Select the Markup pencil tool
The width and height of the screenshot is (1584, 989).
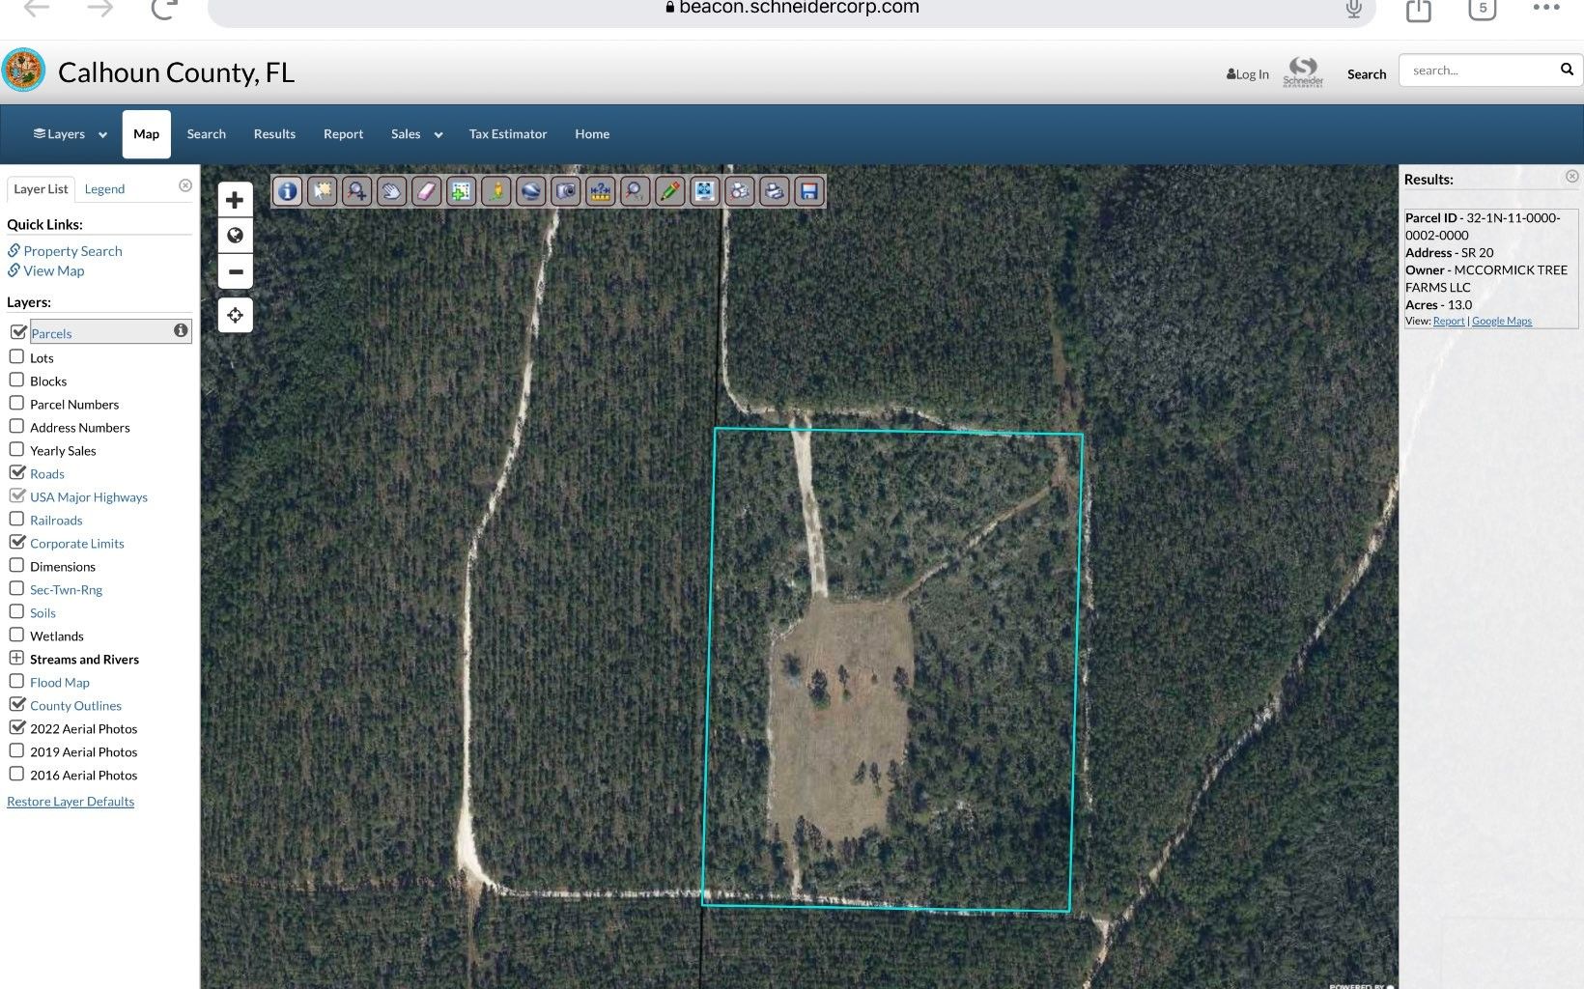(669, 191)
